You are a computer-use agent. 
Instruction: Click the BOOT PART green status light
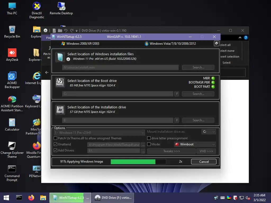(213, 87)
